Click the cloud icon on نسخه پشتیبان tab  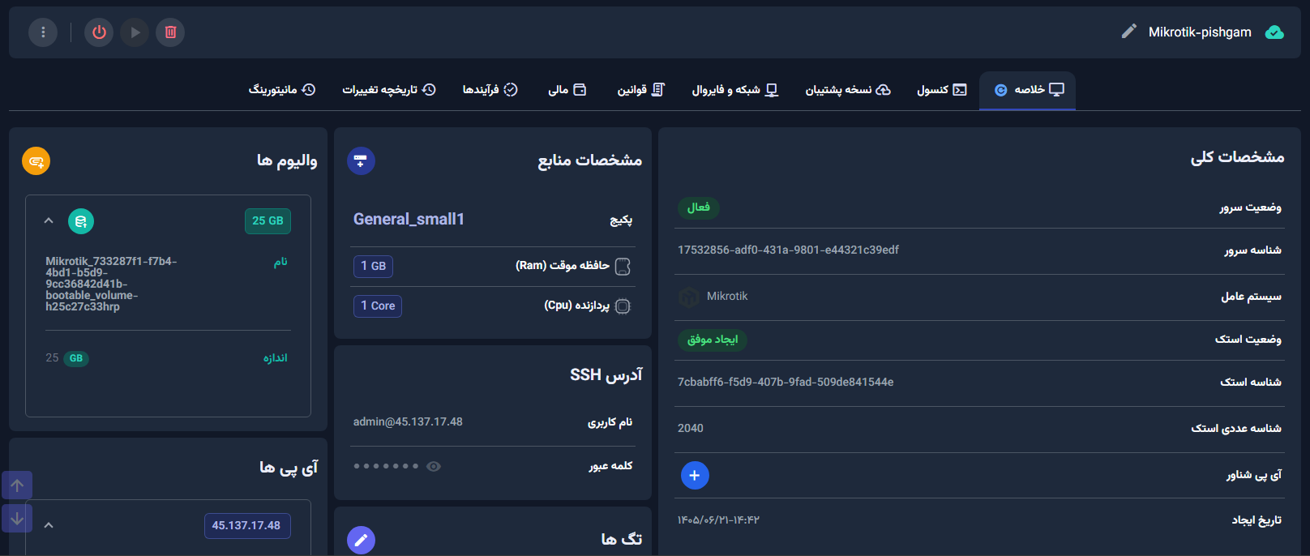(x=884, y=90)
